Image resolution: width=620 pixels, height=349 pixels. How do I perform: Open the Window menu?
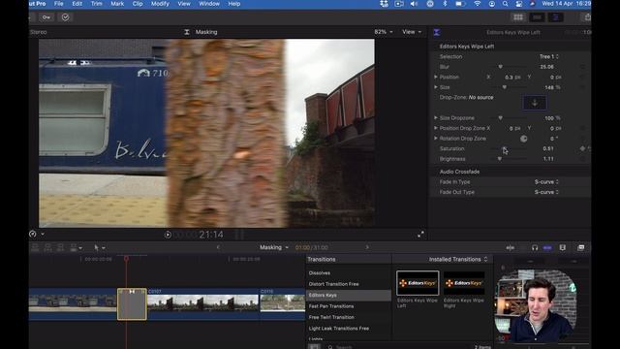pyautogui.click(x=209, y=4)
